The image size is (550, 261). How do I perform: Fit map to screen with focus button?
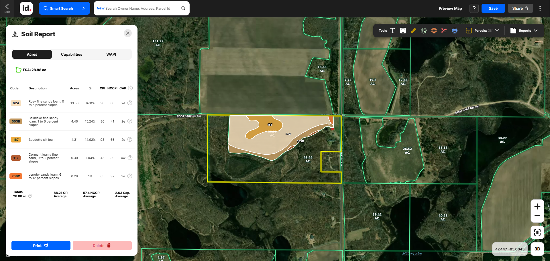[537, 232]
